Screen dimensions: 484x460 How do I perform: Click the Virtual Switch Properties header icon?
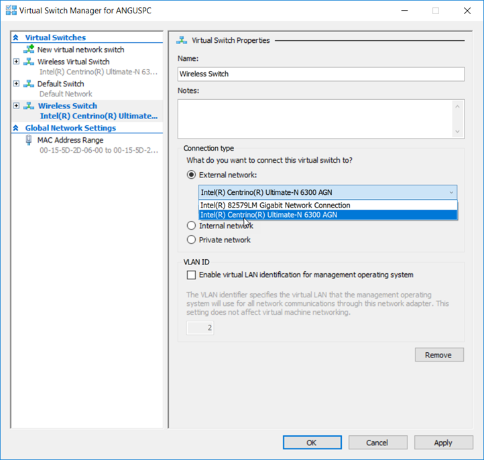182,40
